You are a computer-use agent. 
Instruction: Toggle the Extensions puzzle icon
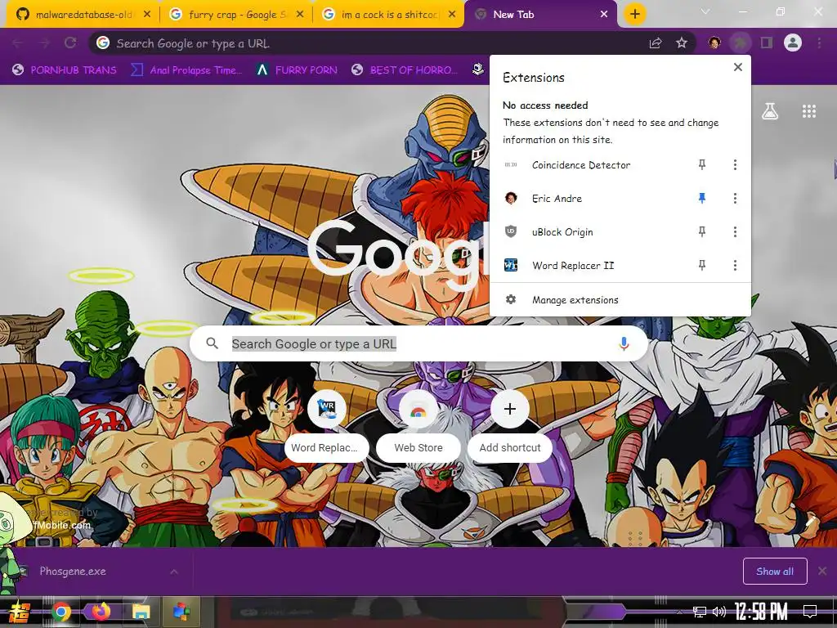[x=741, y=43]
